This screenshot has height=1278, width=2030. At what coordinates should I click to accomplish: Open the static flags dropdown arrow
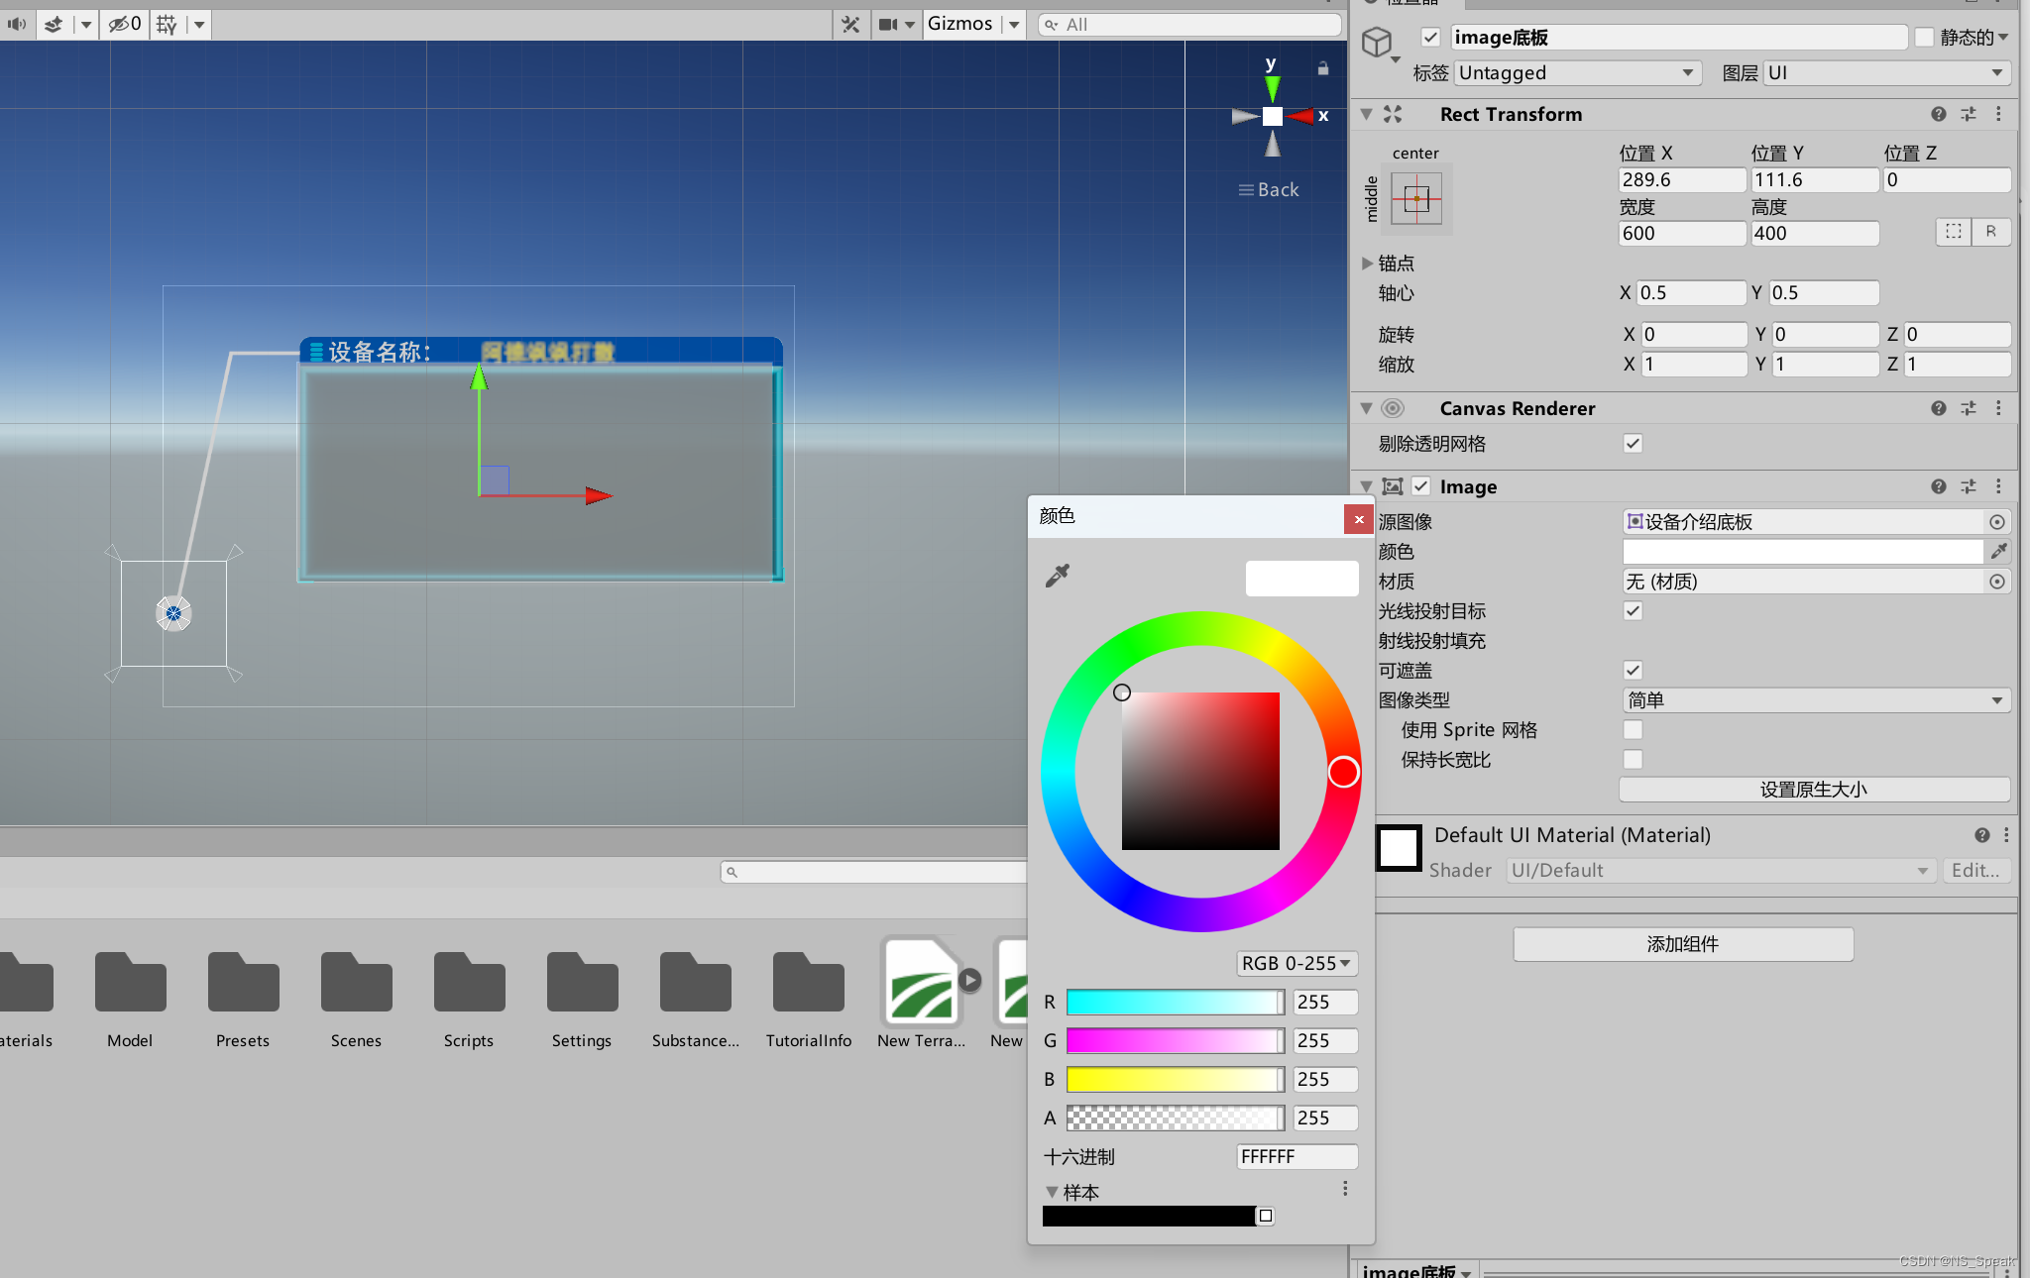pyautogui.click(x=2003, y=38)
